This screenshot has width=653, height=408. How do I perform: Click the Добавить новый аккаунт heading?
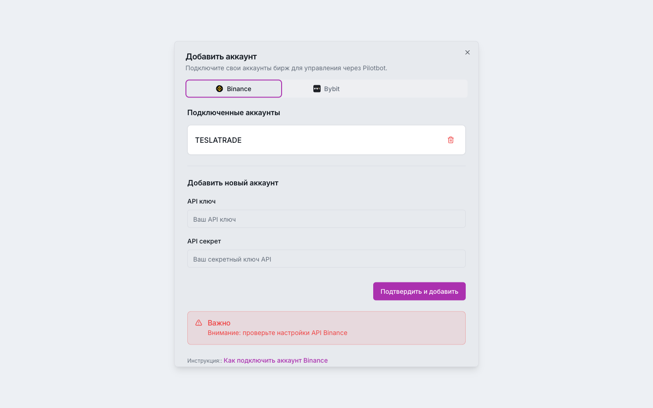tap(233, 183)
